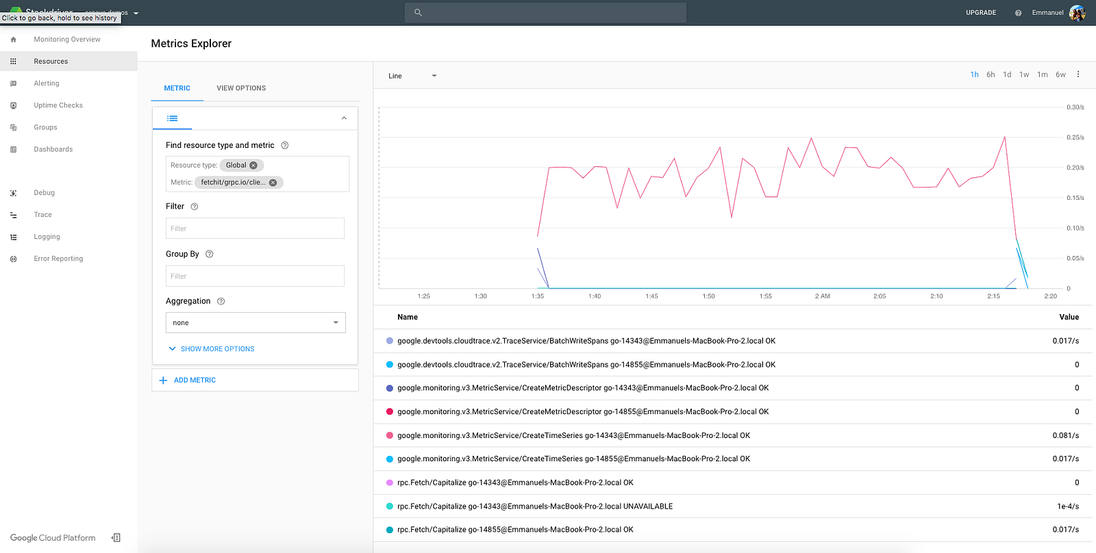Click CreateTimeSeries go-14343 pink color dot
The image size is (1096, 553).
coord(390,435)
